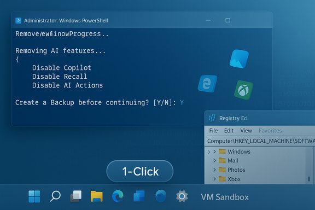Expand the Xbox registry key
This screenshot has width=315, height=210.
tap(214, 179)
